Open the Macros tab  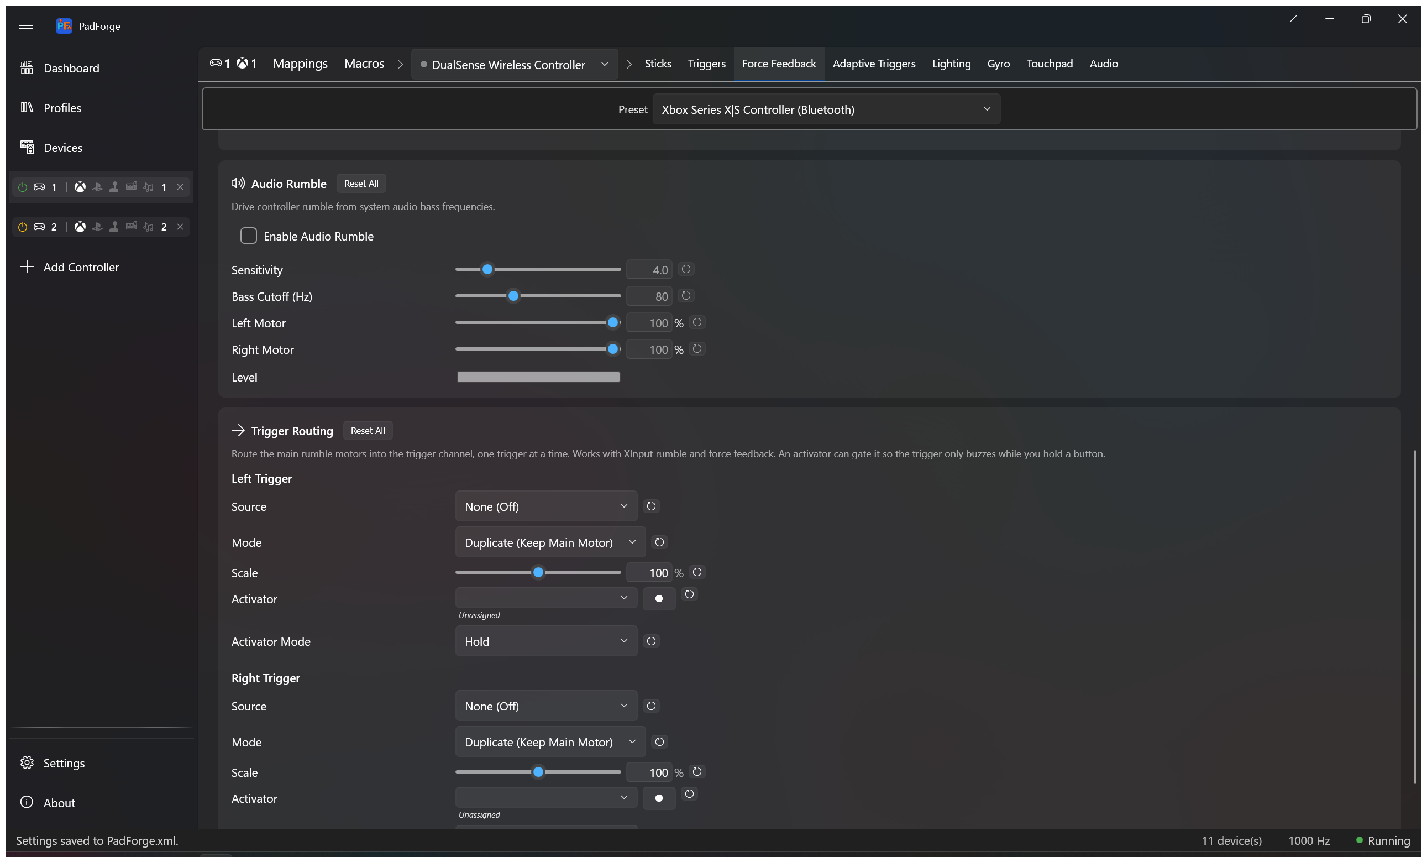tap(364, 64)
